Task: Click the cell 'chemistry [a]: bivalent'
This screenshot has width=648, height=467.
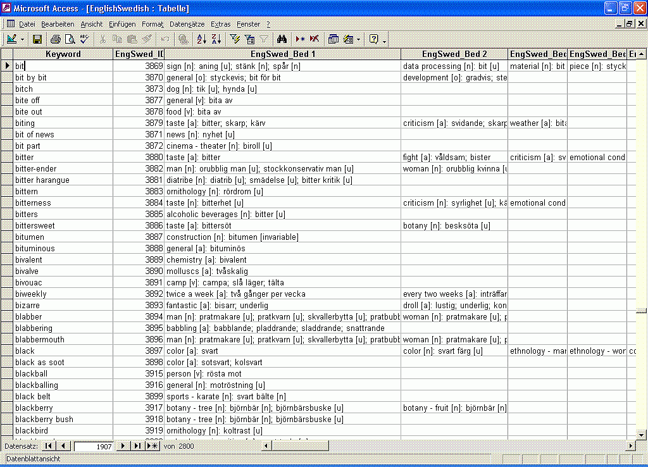Action: pyautogui.click(x=283, y=260)
